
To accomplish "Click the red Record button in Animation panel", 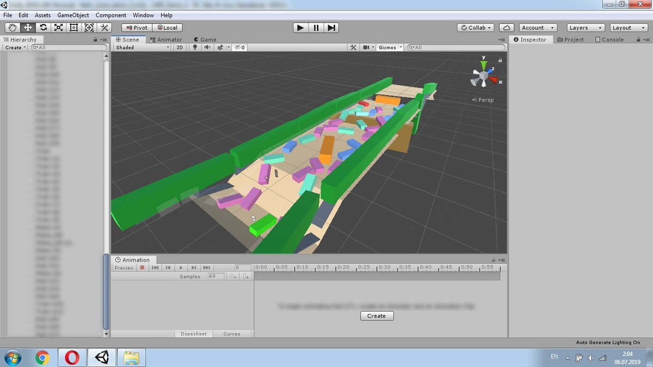I will (x=143, y=268).
